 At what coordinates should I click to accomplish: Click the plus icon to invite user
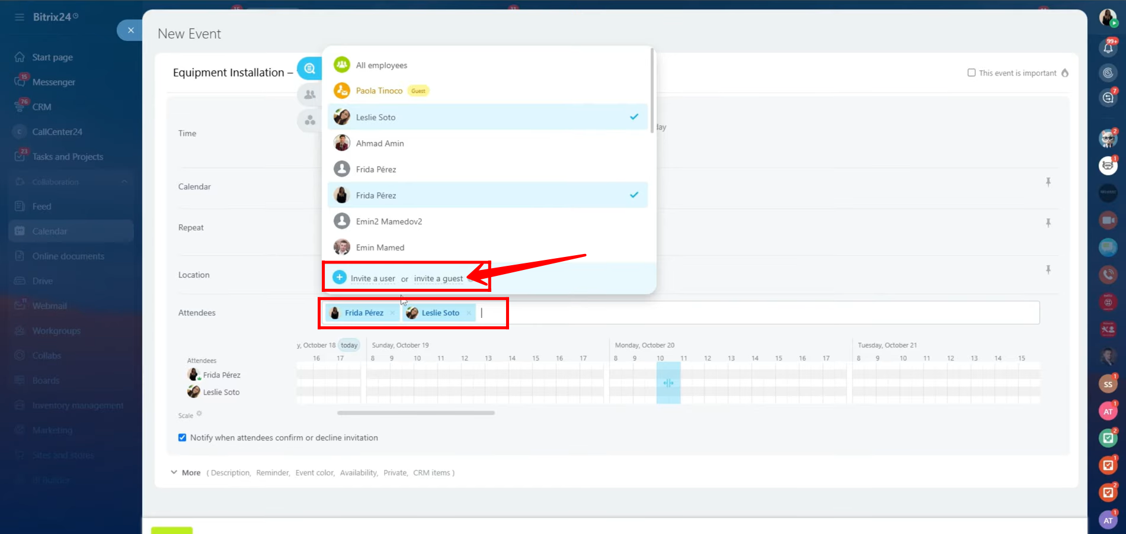(x=340, y=278)
